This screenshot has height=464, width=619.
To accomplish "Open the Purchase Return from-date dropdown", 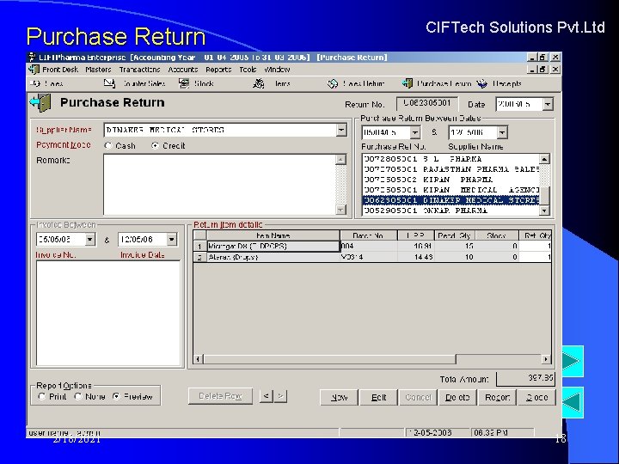I will [415, 132].
